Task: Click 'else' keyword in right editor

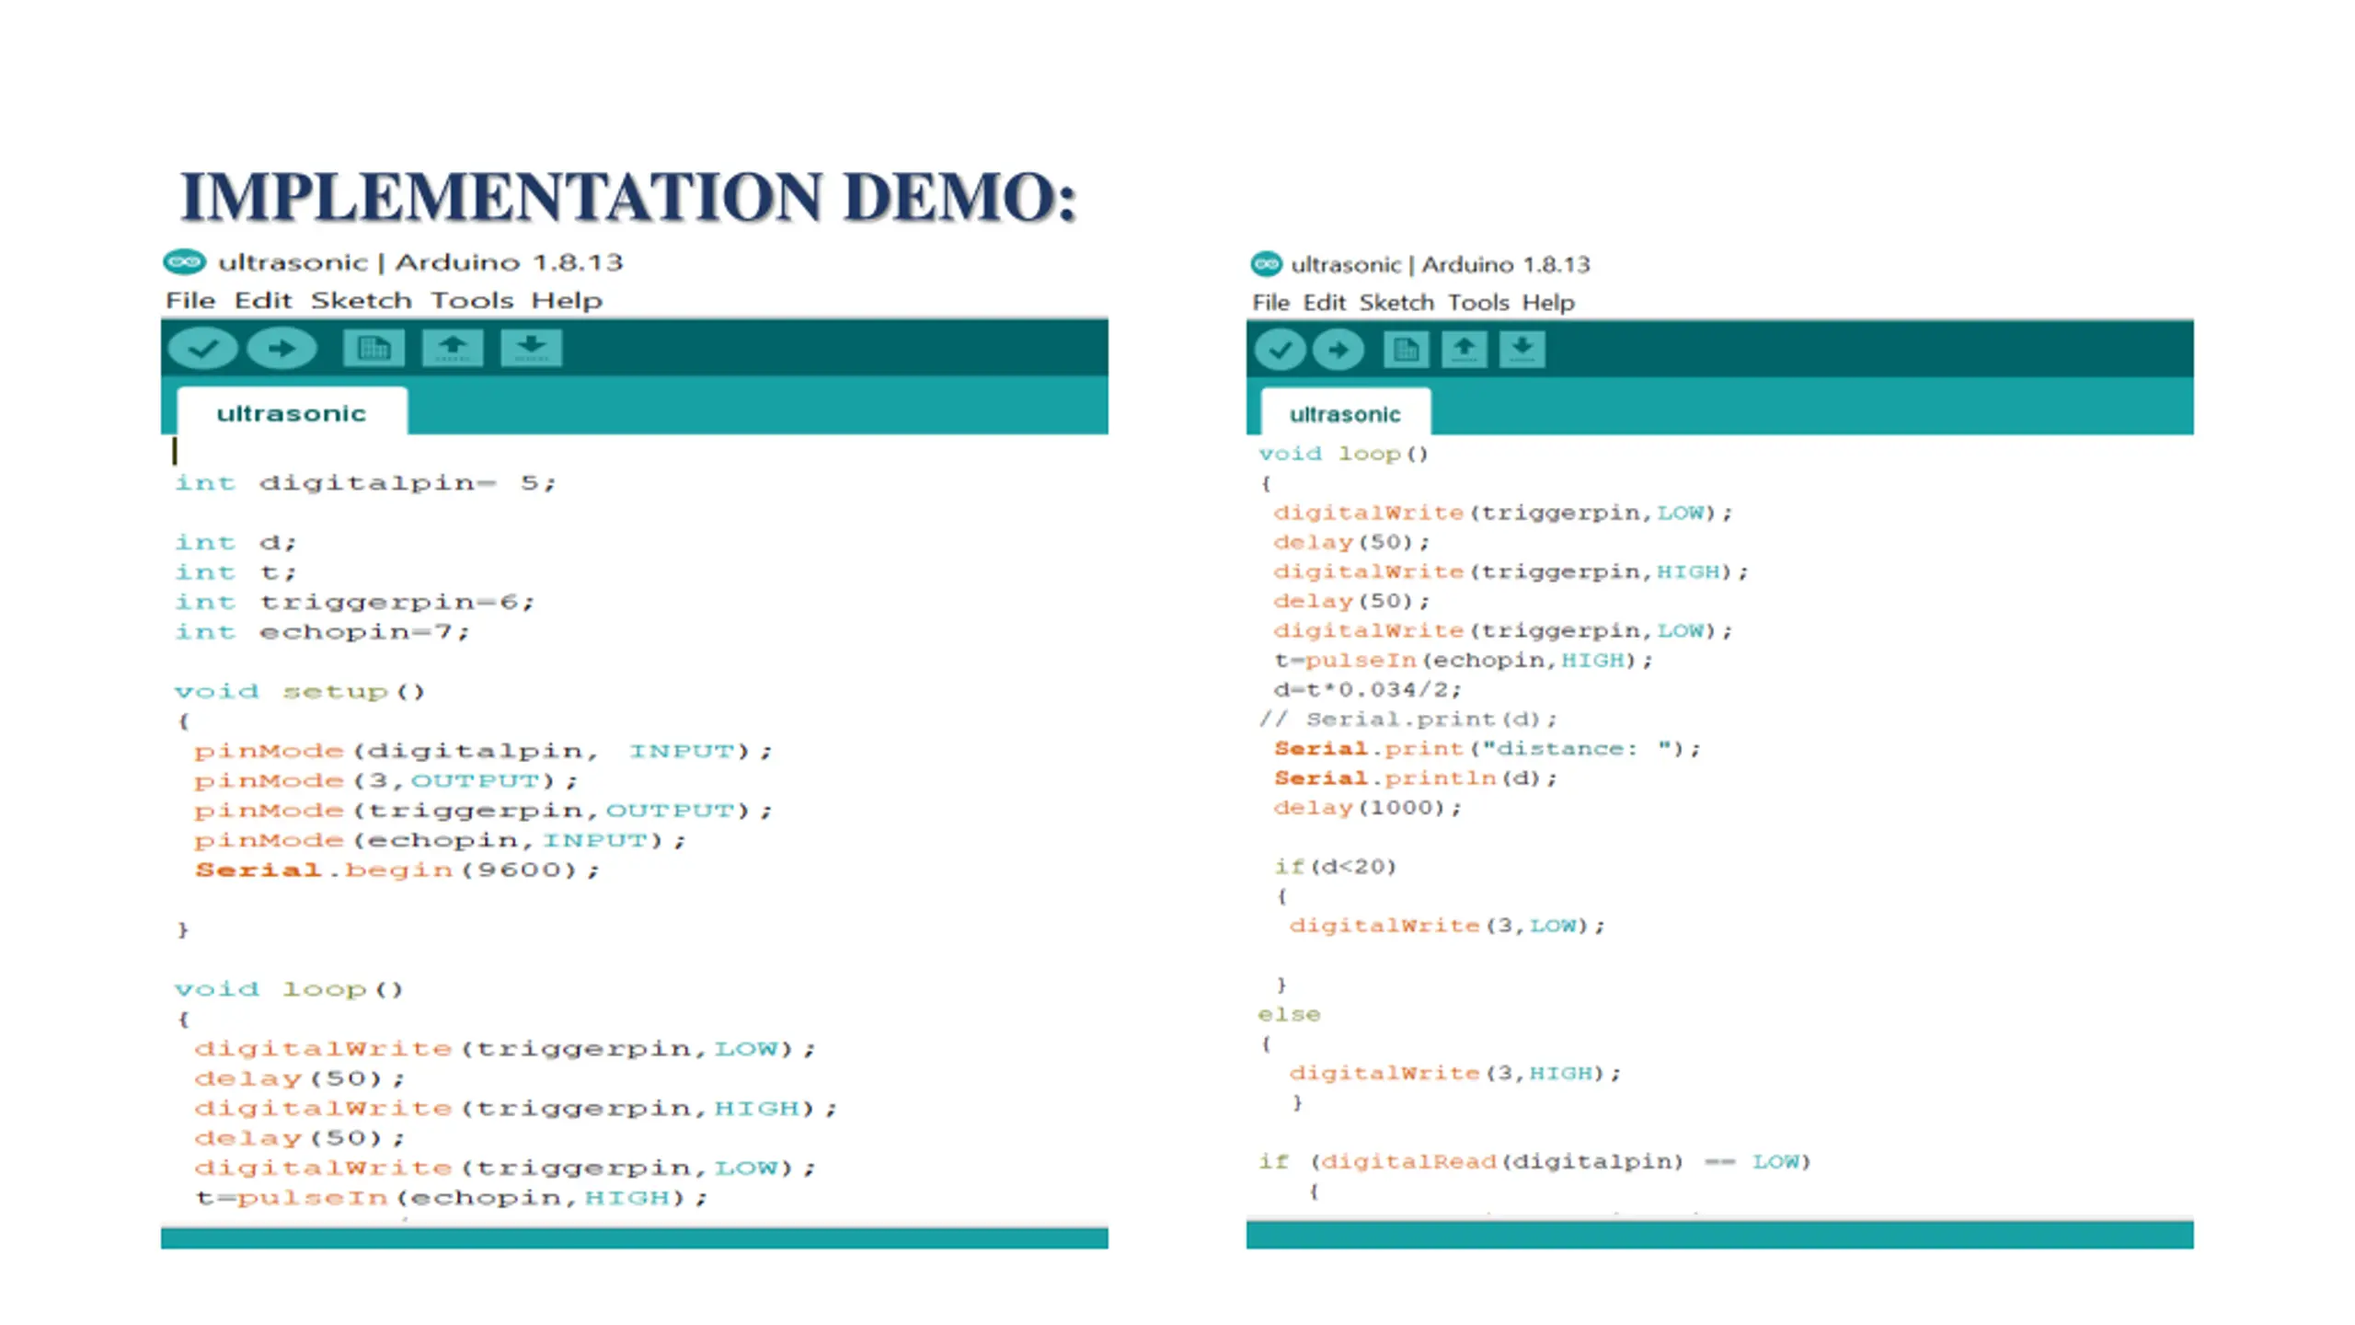Action: 1290,1015
